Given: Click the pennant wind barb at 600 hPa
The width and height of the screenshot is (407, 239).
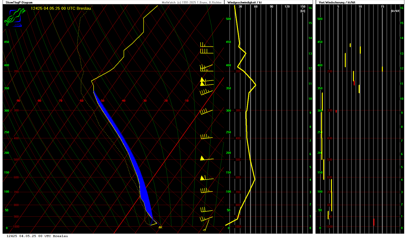Looking at the screenshot, I should (x=207, y=178).
